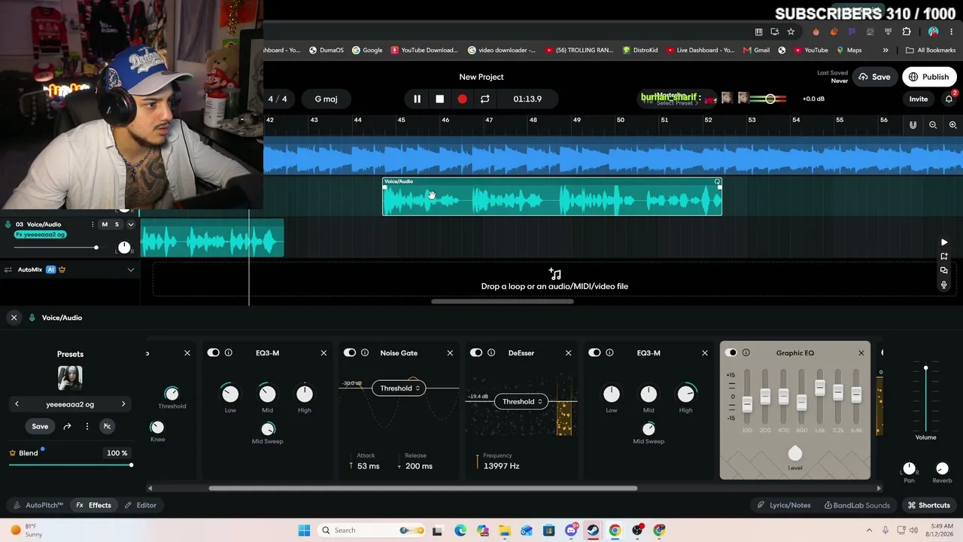This screenshot has height=542, width=963.
Task: Open Steam from the Windows taskbar
Action: coord(593,530)
